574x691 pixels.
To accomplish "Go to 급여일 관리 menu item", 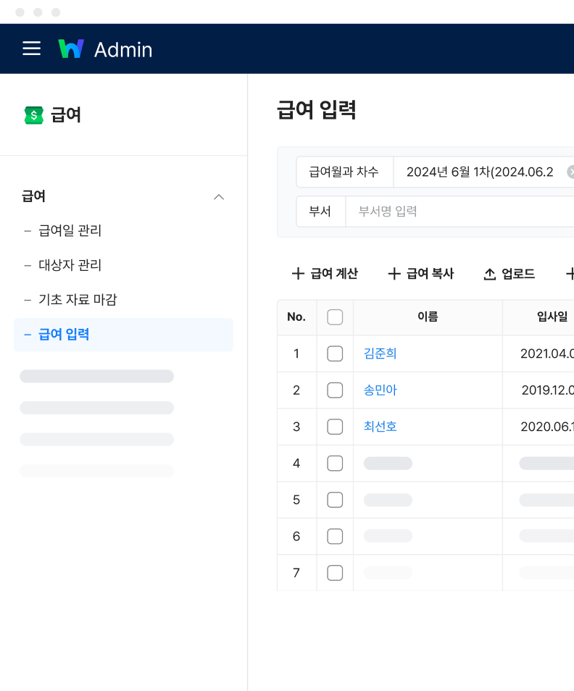I will click(70, 231).
